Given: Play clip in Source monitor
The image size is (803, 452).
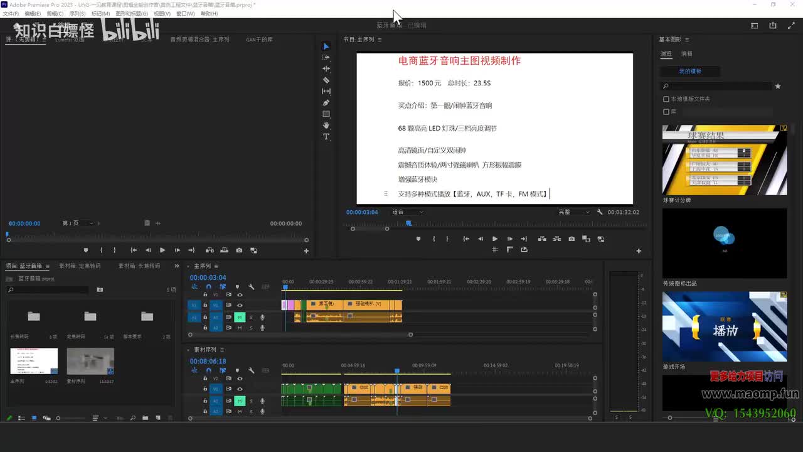Looking at the screenshot, I should (162, 250).
